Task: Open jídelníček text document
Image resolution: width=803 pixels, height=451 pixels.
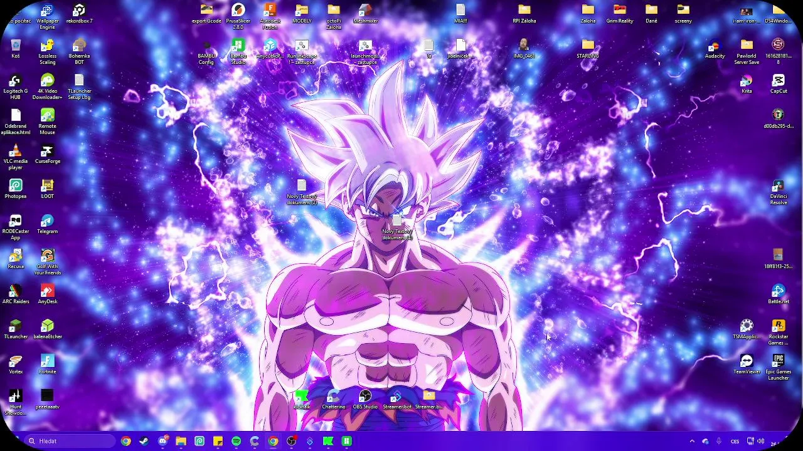Action: coord(460,49)
